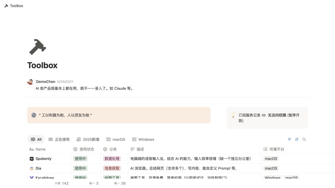Open the Toolbox breadcrumb title
The height and width of the screenshot is (188, 335).
pyautogui.click(x=16, y=6)
